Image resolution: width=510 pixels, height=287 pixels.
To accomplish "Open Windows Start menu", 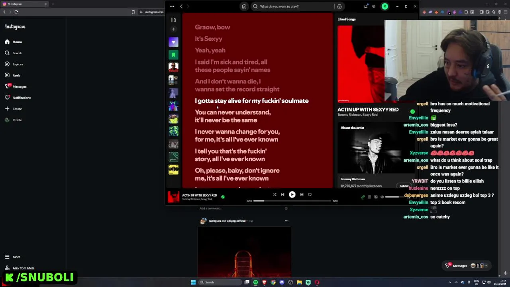I will point(193,282).
